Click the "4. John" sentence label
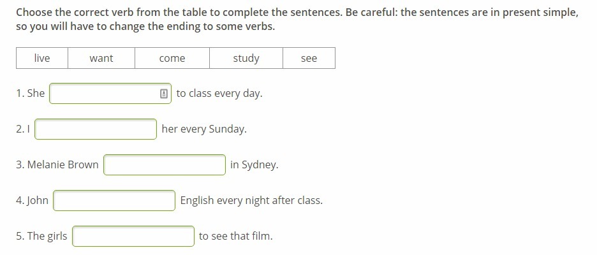 (x=33, y=201)
